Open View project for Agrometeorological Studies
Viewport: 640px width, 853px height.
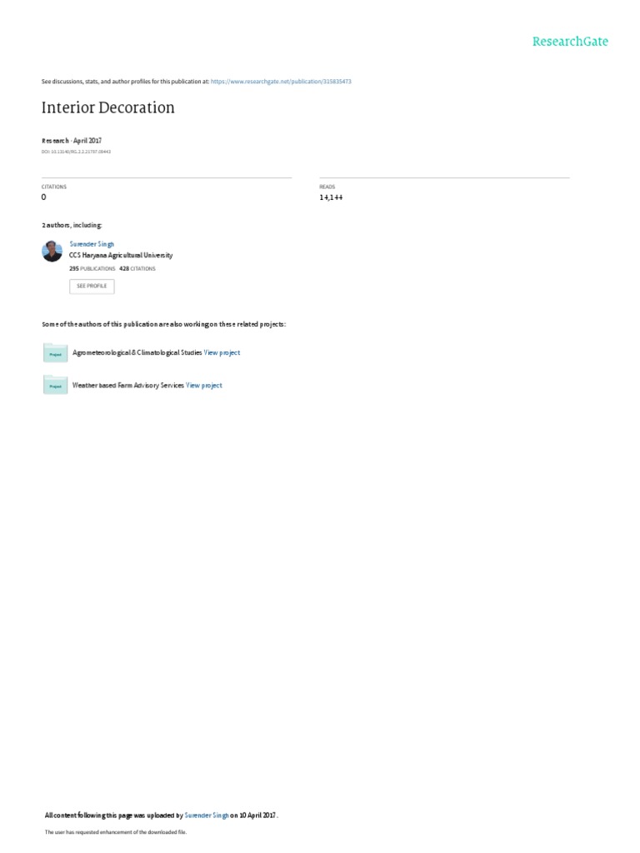[x=222, y=352]
